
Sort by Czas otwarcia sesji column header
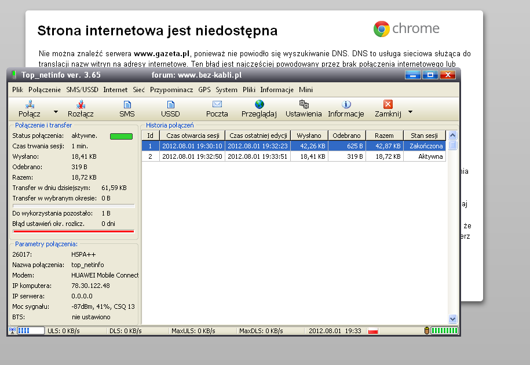pyautogui.click(x=192, y=136)
